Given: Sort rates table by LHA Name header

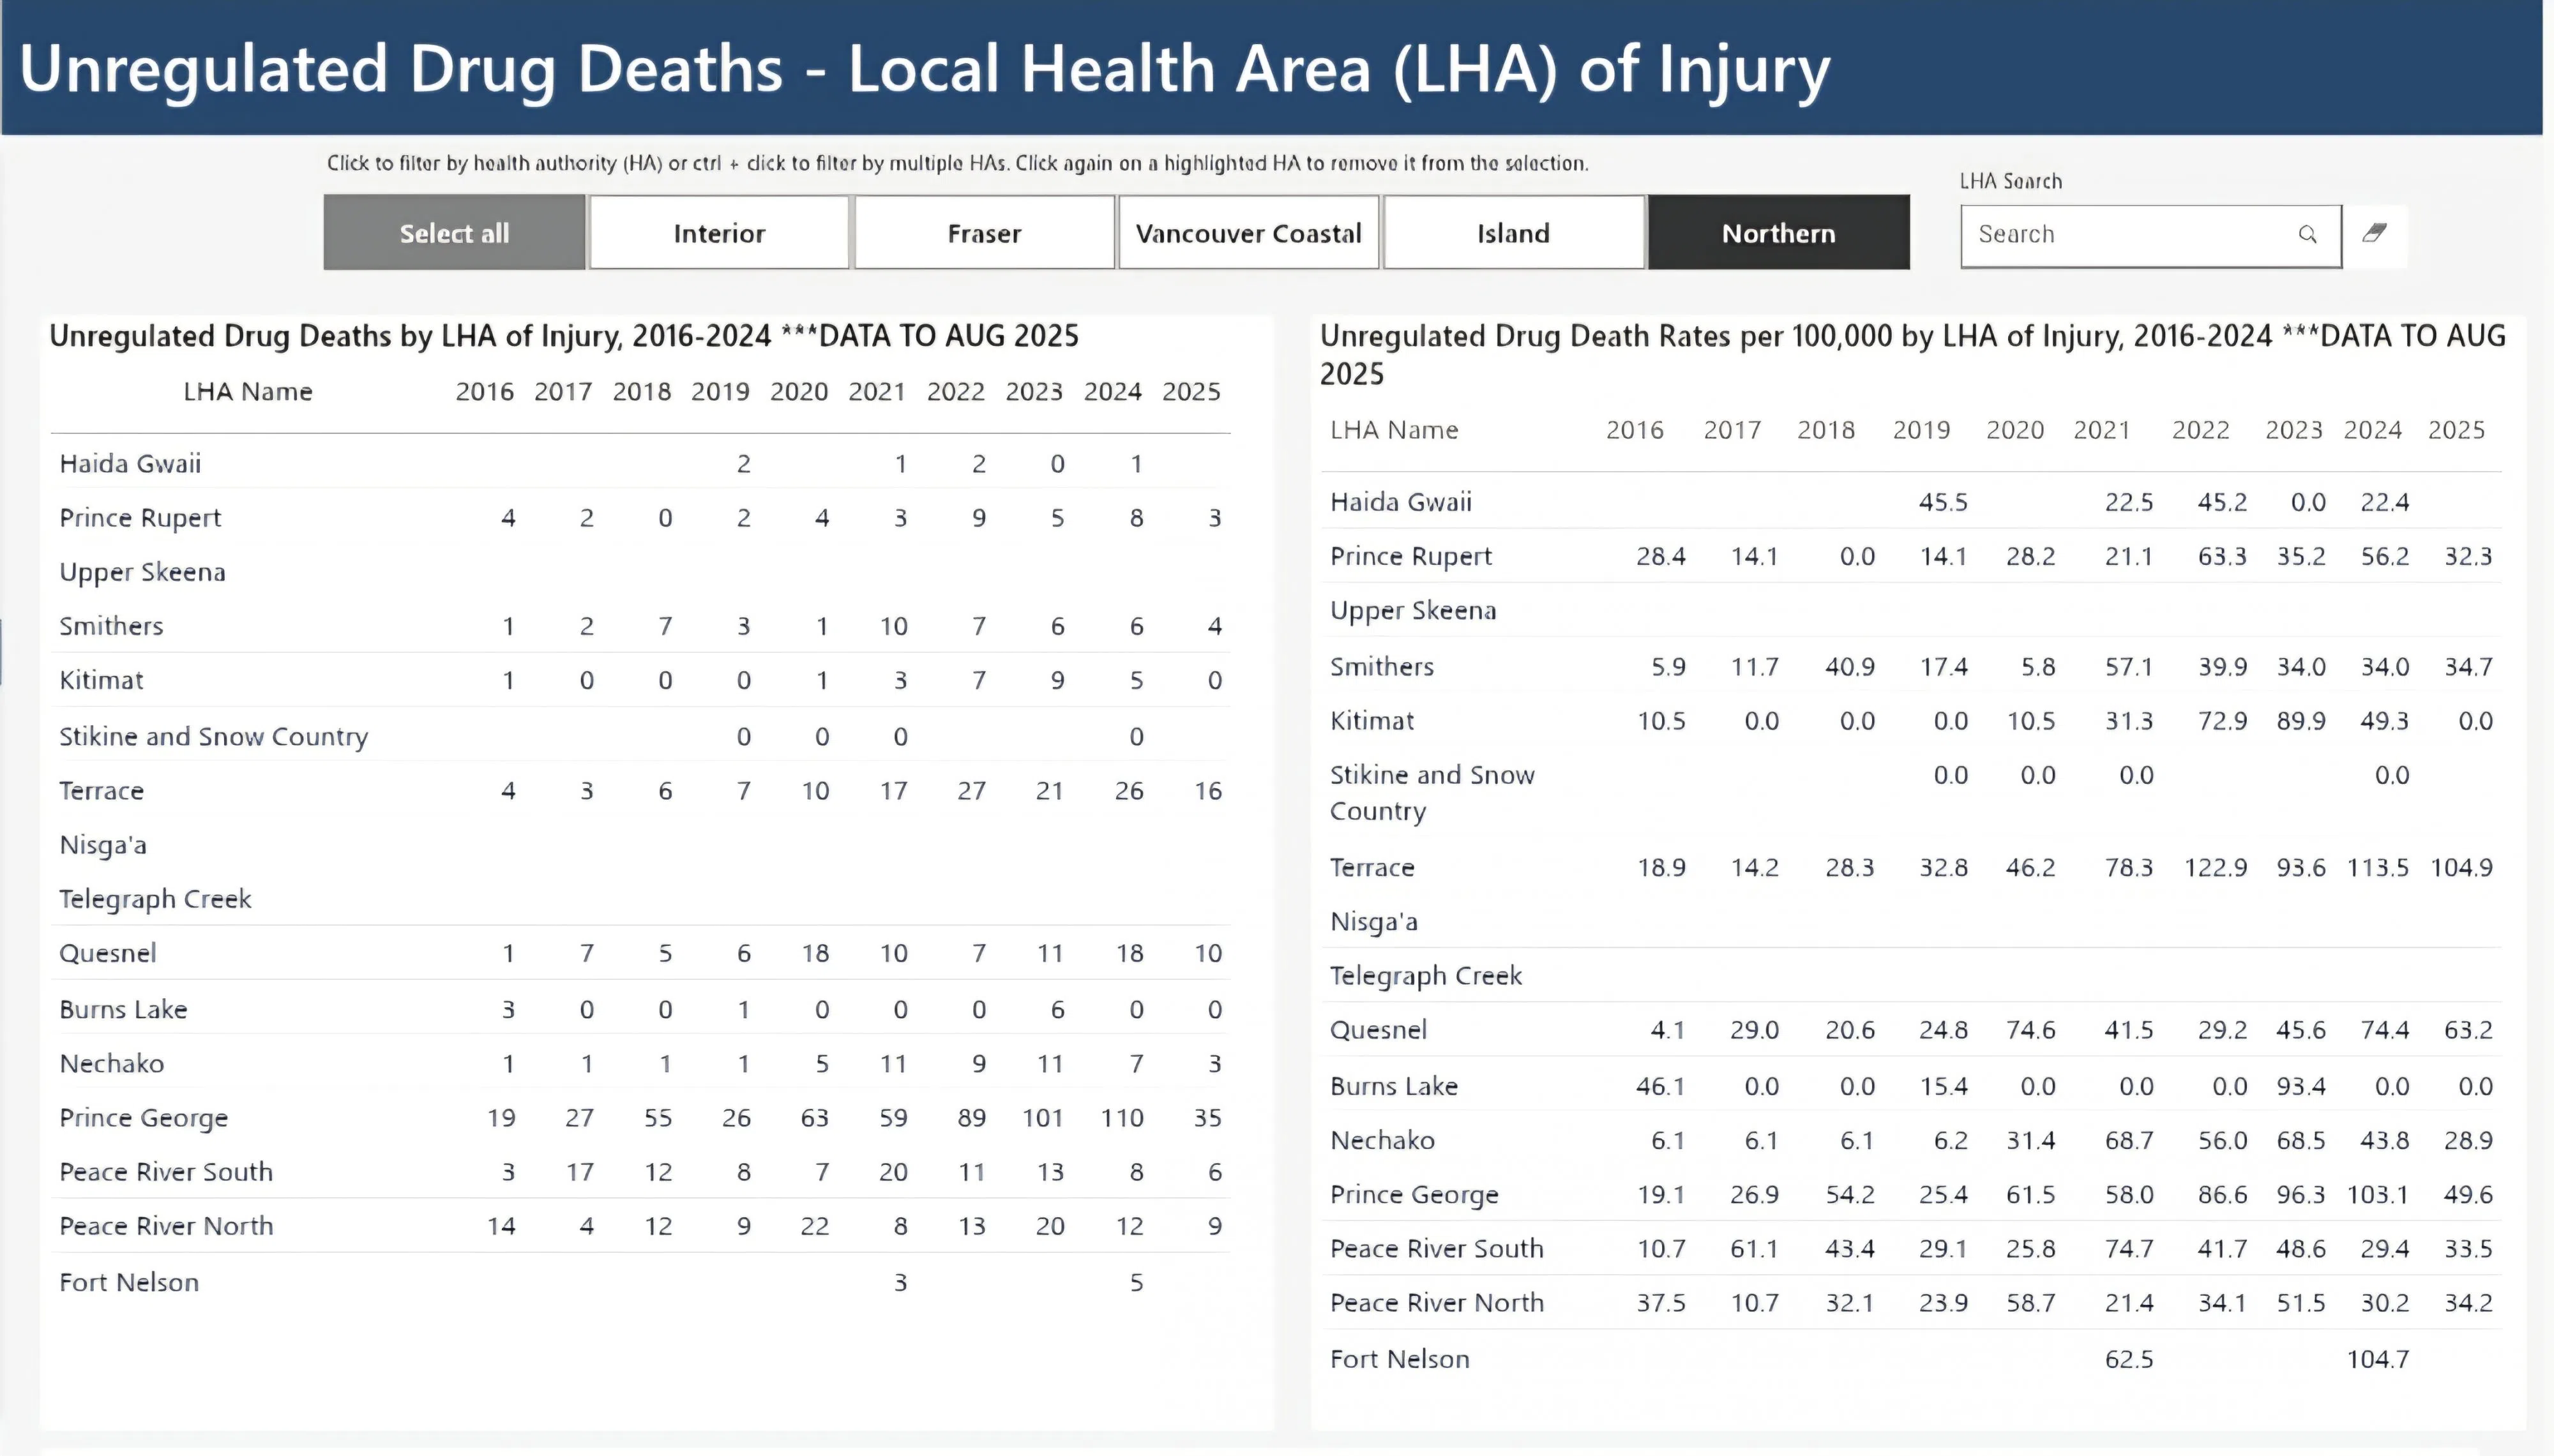Looking at the screenshot, I should [1393, 430].
